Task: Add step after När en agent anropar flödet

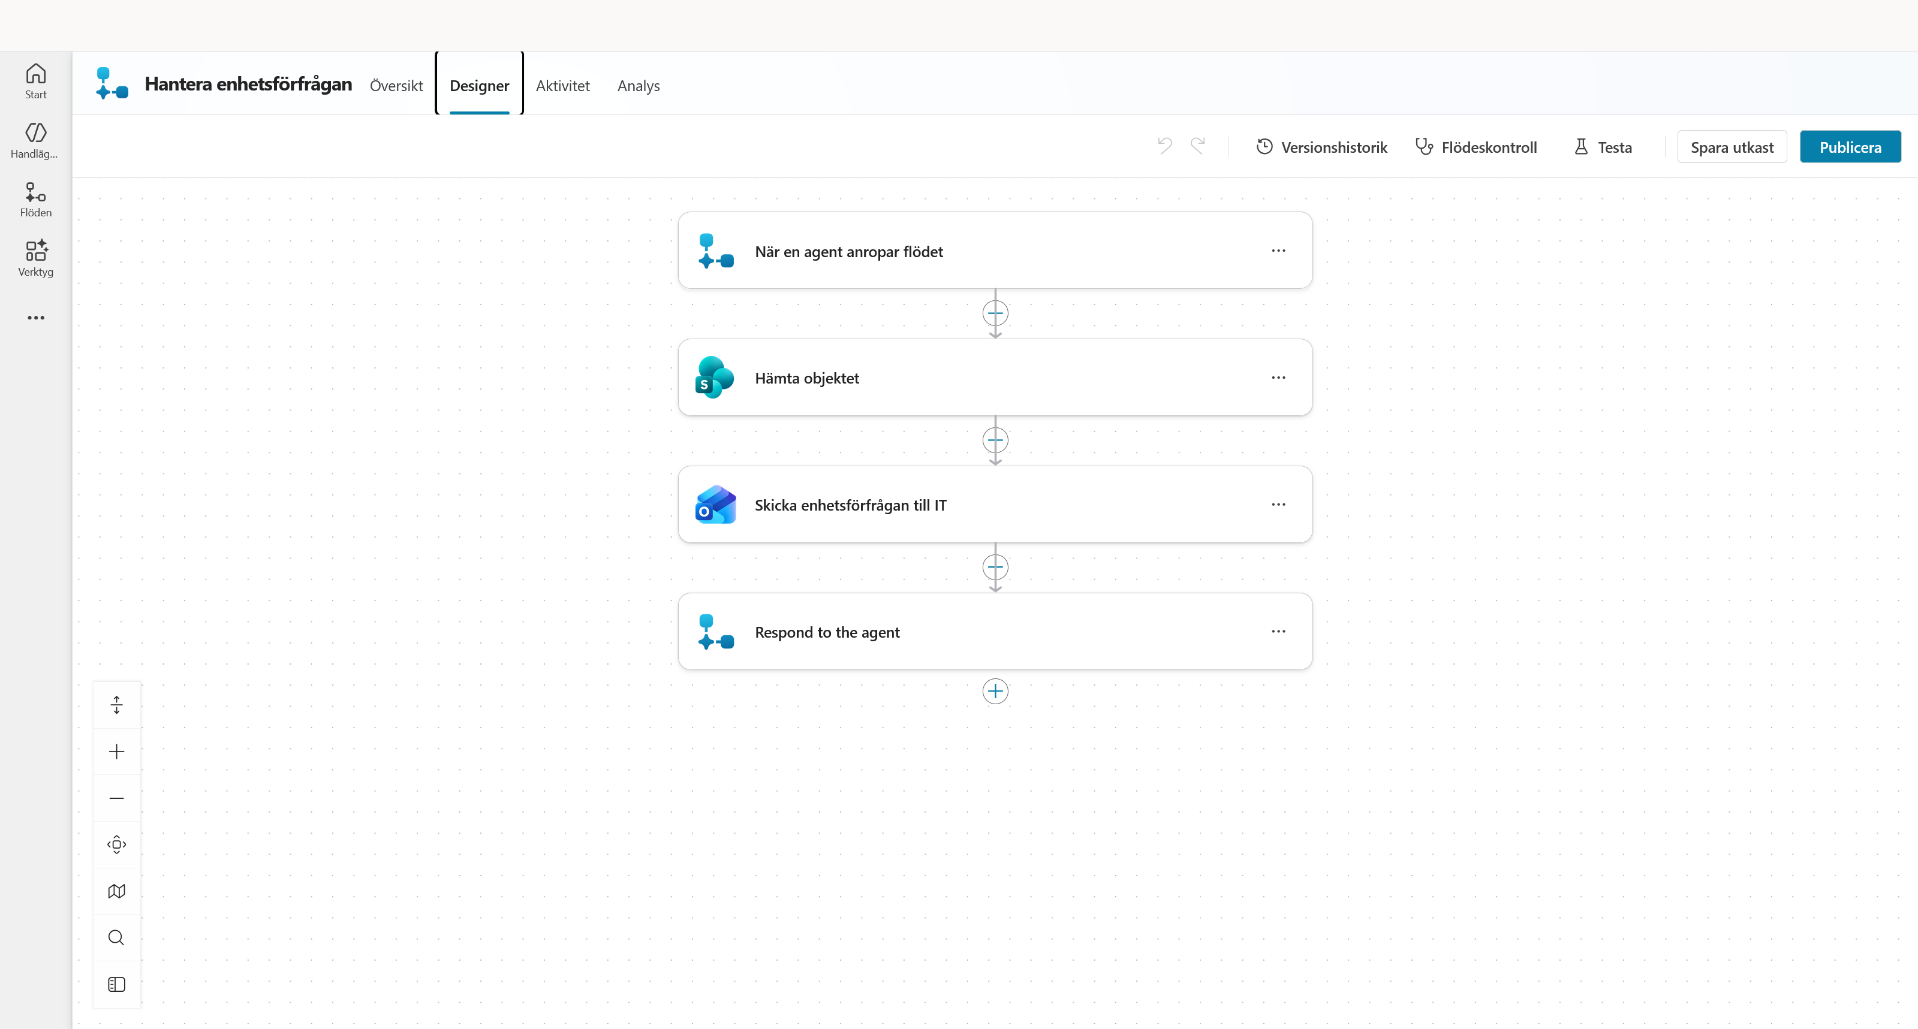Action: click(x=995, y=313)
